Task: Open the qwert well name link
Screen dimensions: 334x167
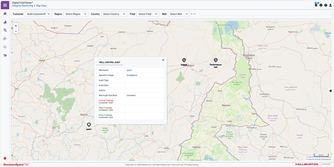Action: click(129, 70)
